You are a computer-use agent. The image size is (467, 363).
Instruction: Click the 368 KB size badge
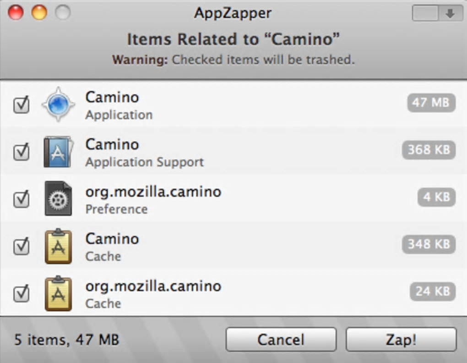429,150
